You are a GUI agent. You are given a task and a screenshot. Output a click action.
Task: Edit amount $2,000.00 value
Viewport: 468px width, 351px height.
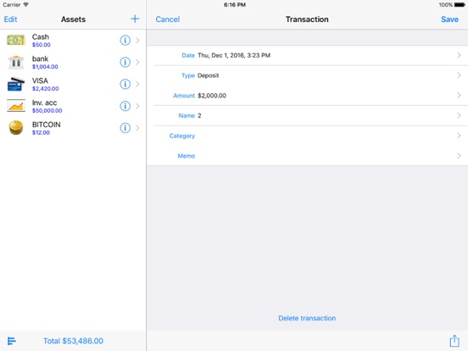[212, 96]
